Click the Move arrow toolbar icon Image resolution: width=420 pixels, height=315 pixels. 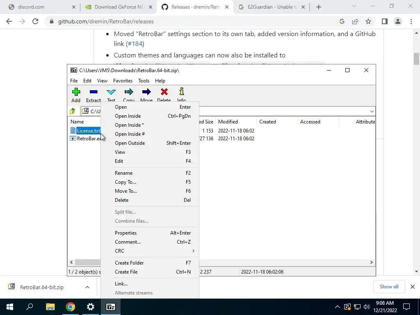coord(146,92)
